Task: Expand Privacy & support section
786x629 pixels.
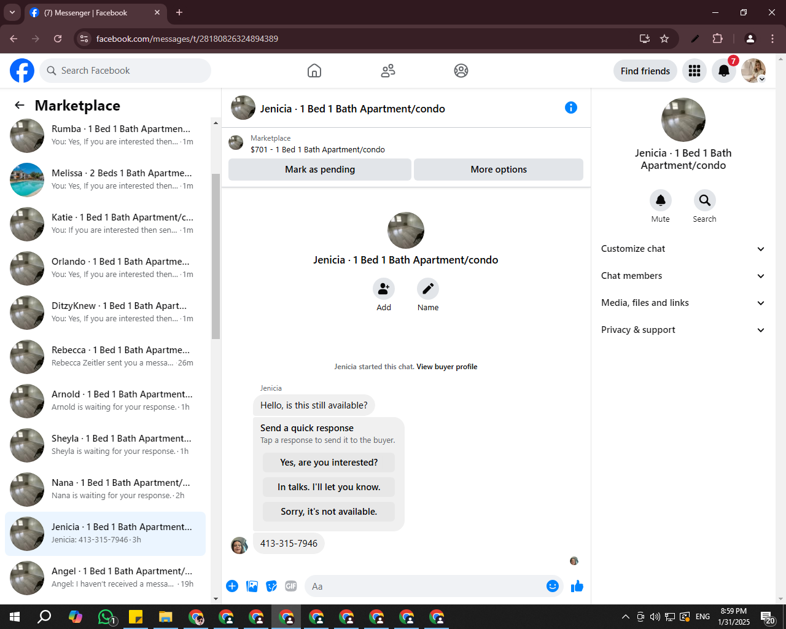Action: (x=683, y=330)
